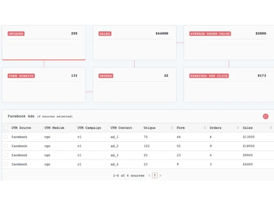Sort table by Form column arrows
The height and width of the screenshot is (206, 274).
point(204,127)
